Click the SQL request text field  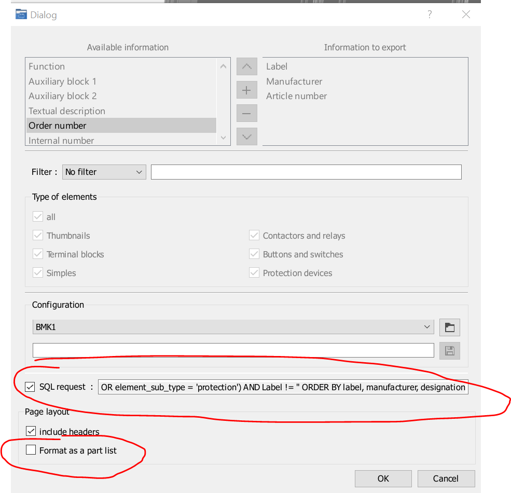283,387
